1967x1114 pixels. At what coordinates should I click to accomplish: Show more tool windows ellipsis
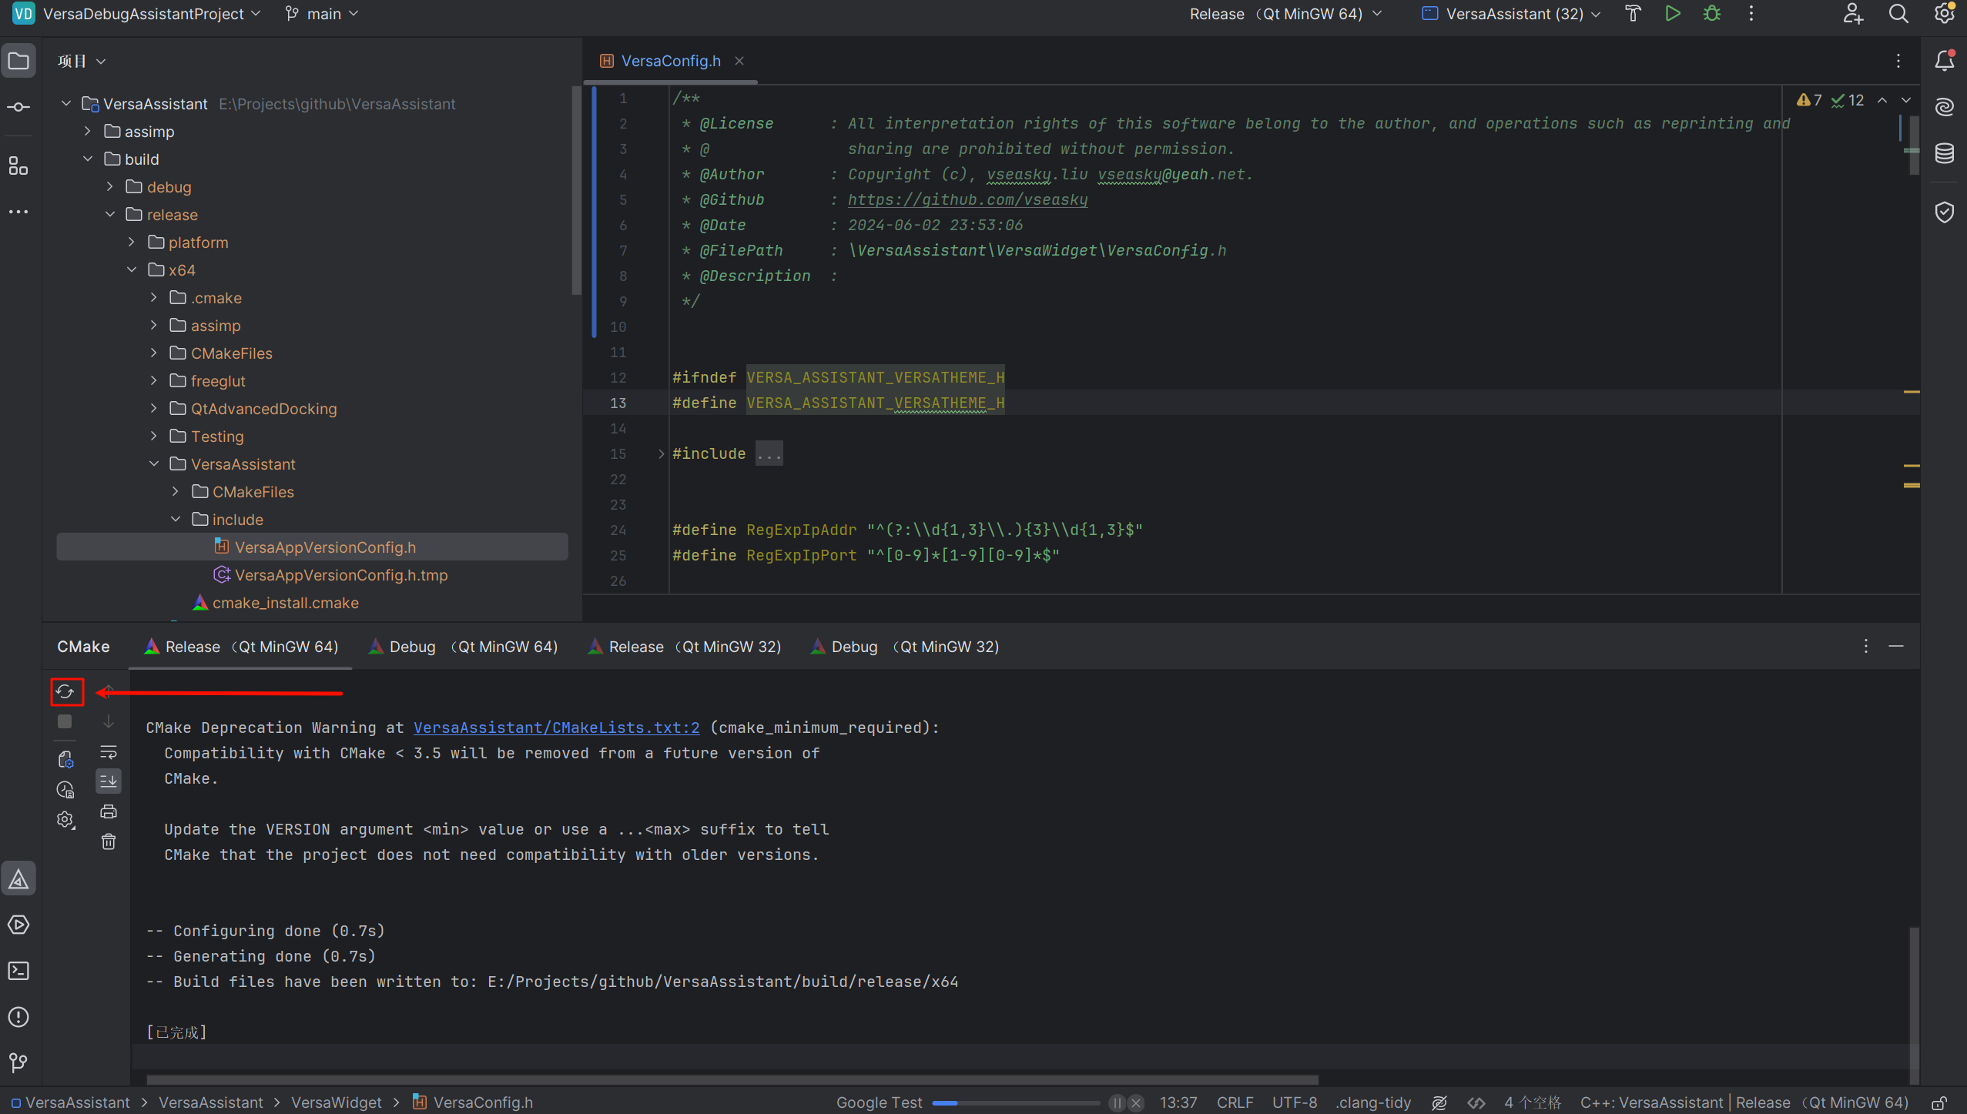coord(18,212)
